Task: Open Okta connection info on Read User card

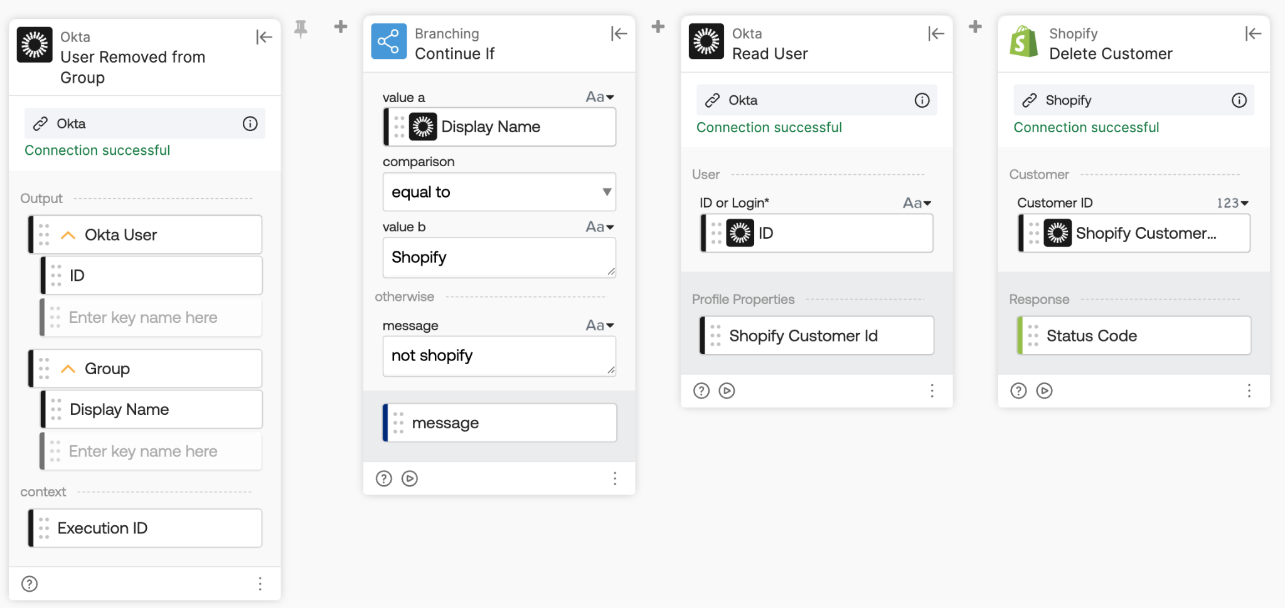Action: coord(922,100)
